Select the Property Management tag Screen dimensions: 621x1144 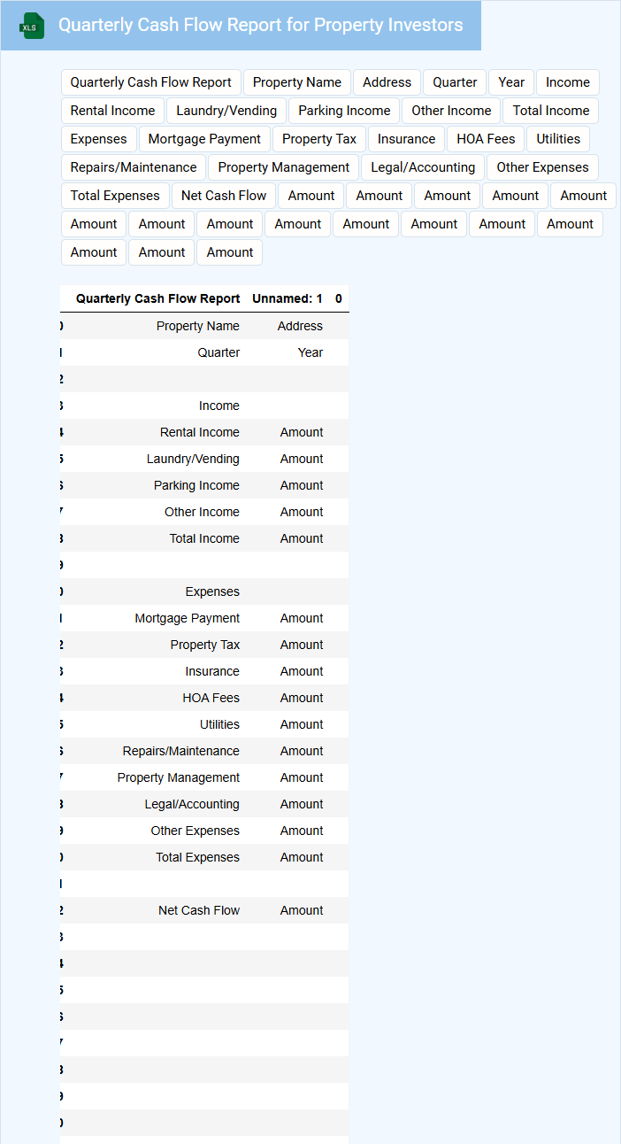coord(284,167)
